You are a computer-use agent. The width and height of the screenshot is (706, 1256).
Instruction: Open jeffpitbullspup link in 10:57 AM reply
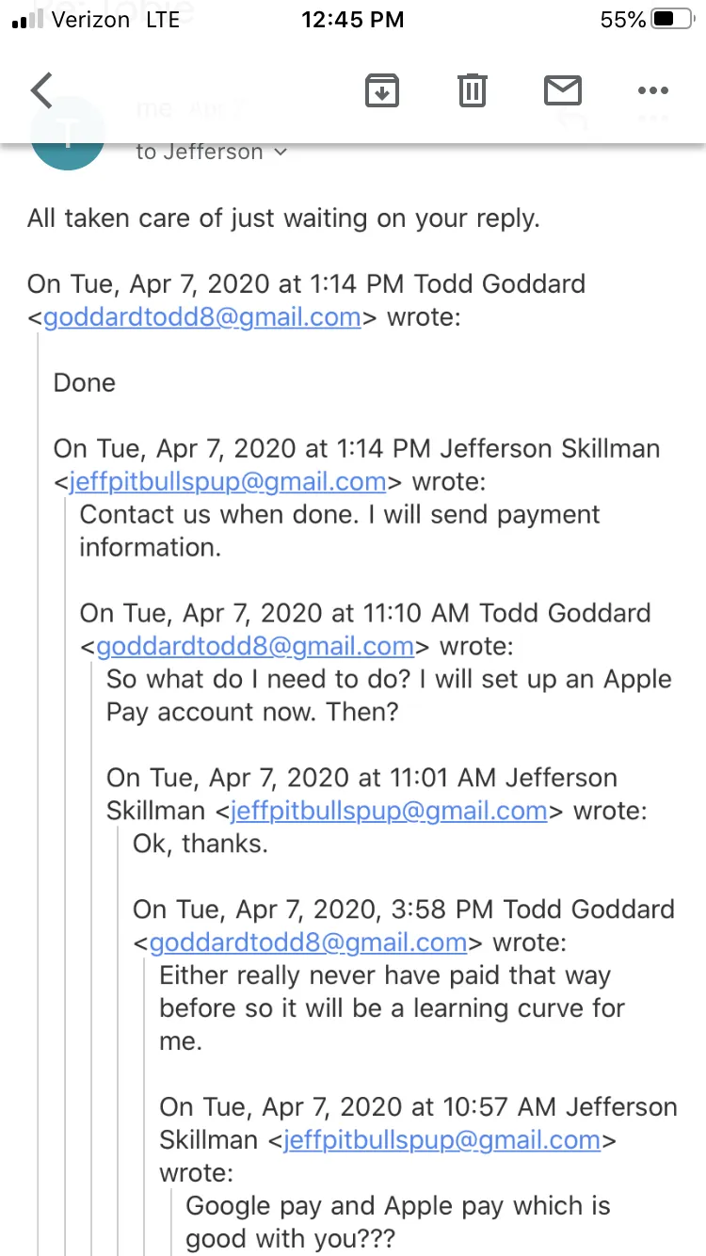point(442,1139)
